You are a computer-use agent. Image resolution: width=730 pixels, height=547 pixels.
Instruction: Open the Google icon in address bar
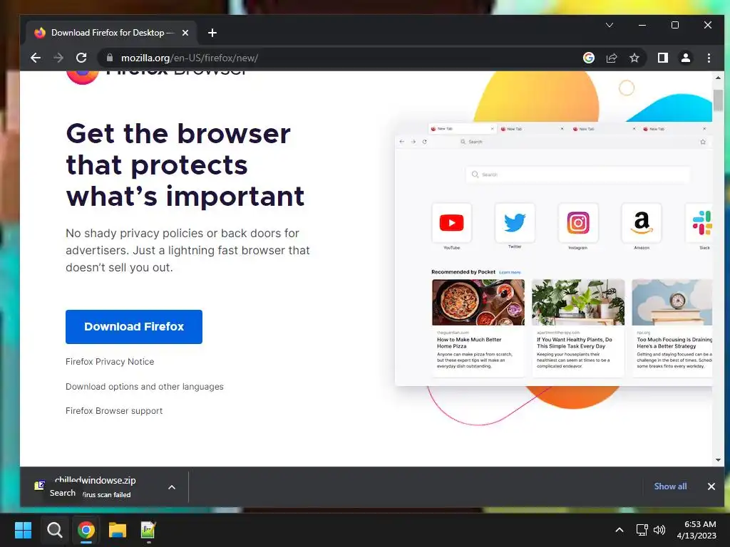[x=588, y=58]
